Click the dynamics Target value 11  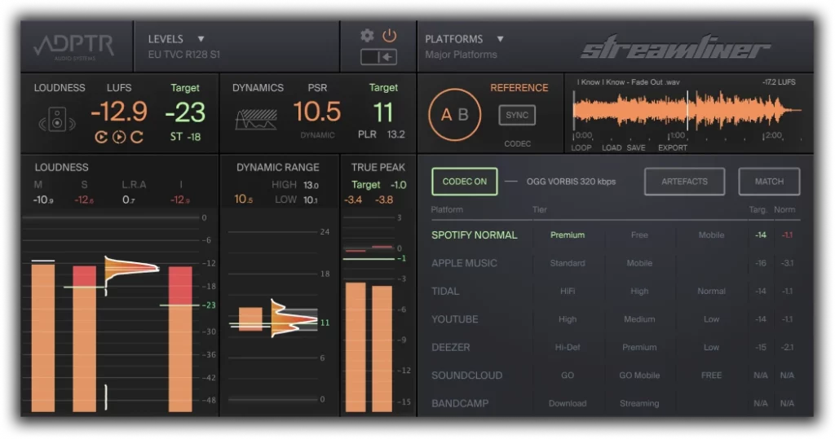point(383,113)
